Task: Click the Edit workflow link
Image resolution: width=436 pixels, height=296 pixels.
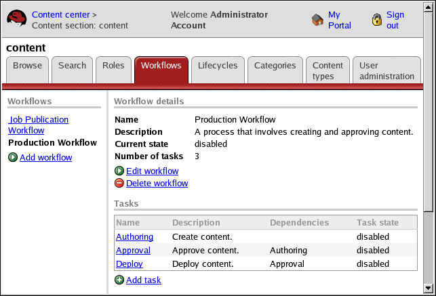Action: [x=153, y=171]
